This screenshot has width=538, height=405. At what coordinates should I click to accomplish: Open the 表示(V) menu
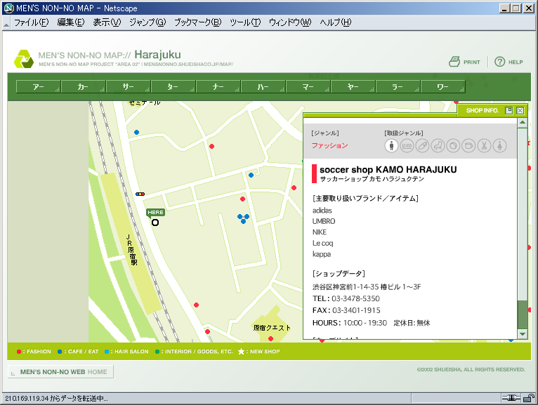(107, 22)
